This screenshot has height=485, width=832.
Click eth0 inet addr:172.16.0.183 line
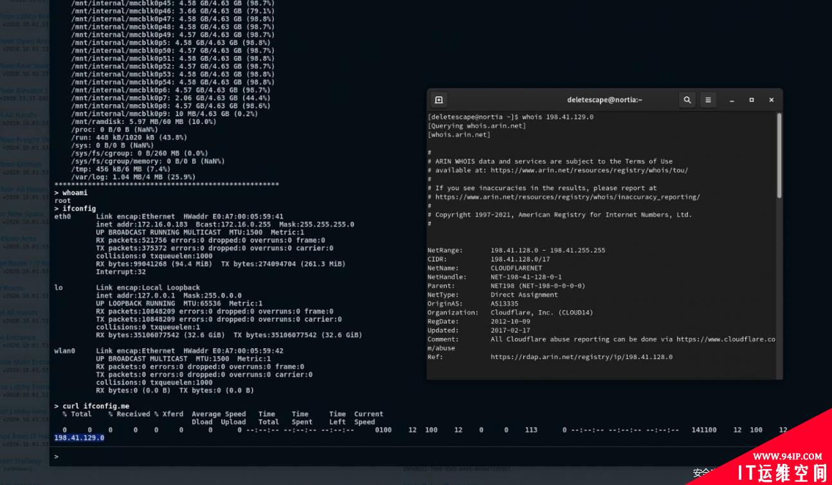point(225,224)
